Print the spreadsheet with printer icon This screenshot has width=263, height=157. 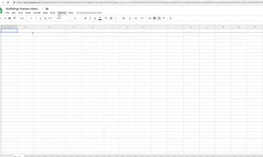10,18
